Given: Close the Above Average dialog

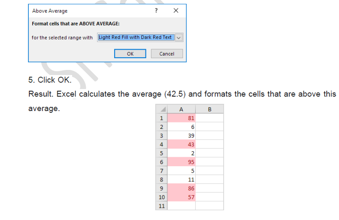Looking at the screenshot, I should tap(176, 11).
